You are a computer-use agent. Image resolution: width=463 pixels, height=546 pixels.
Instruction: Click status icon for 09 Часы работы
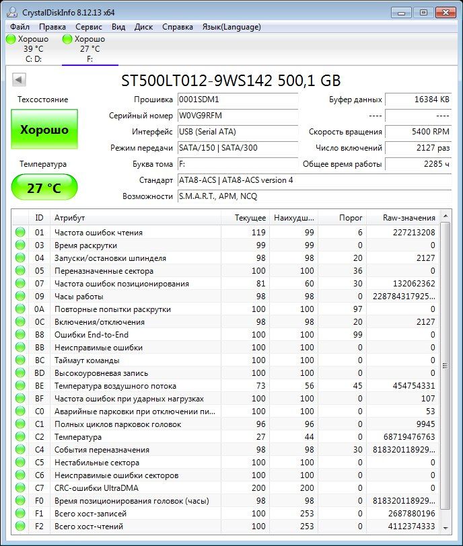(20, 297)
